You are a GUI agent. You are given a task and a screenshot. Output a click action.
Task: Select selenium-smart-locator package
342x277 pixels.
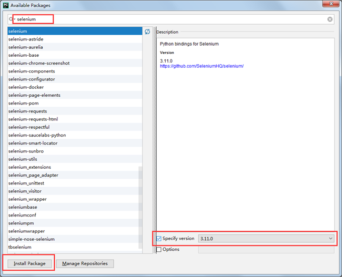(75, 143)
